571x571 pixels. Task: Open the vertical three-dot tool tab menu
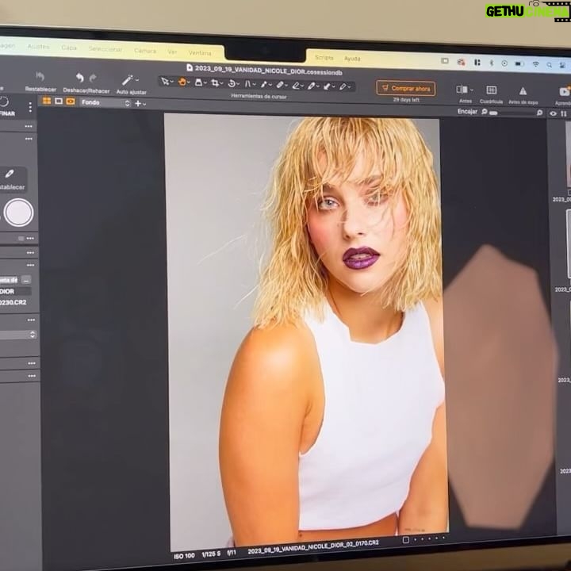30,107
